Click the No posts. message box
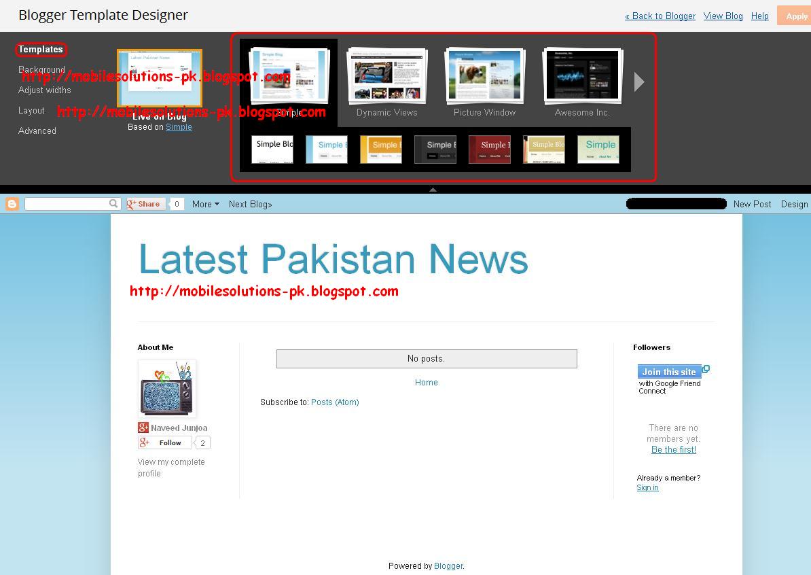This screenshot has width=811, height=575. [x=427, y=359]
